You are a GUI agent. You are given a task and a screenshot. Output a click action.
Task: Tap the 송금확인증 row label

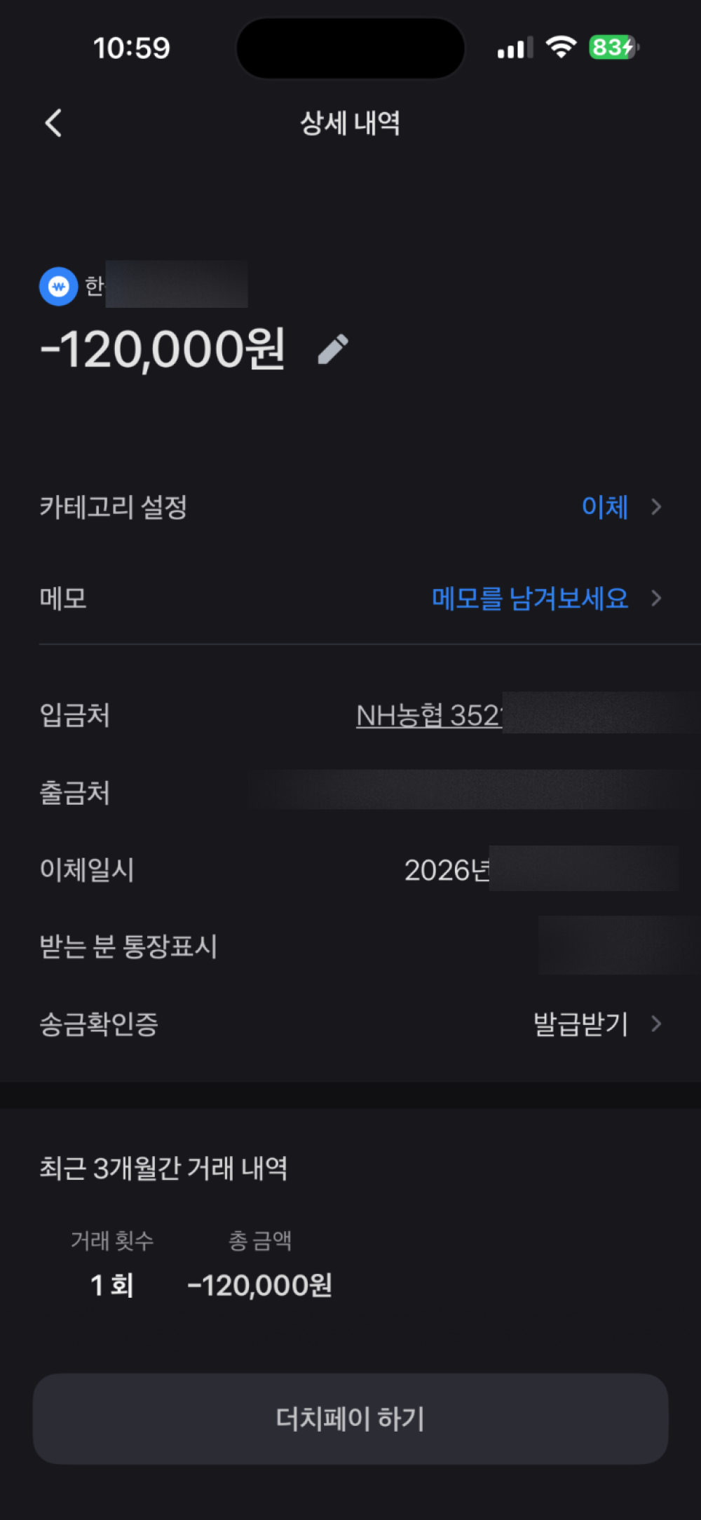(99, 1024)
